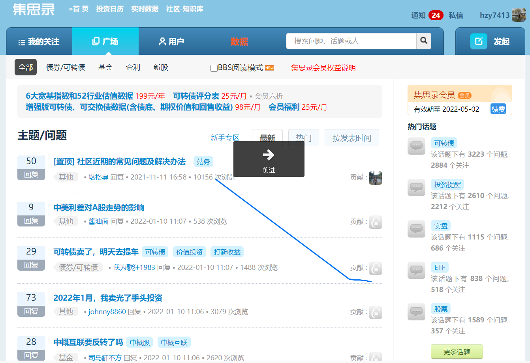Focus the 搜索问题、话题或人 search field

click(x=351, y=41)
